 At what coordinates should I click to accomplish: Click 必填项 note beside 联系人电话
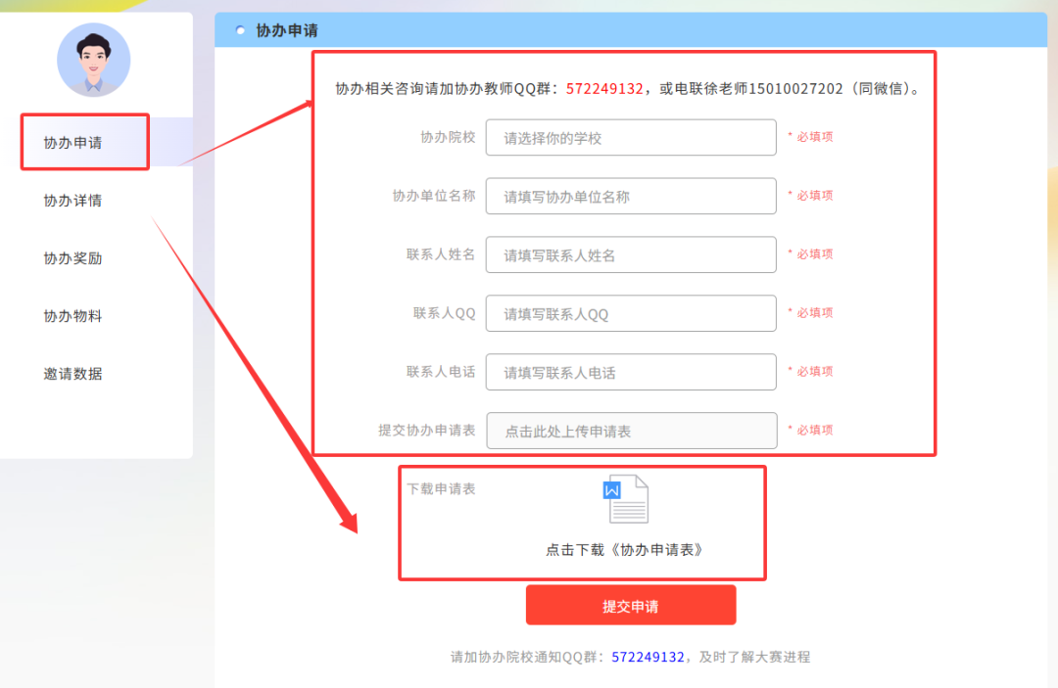(x=811, y=371)
